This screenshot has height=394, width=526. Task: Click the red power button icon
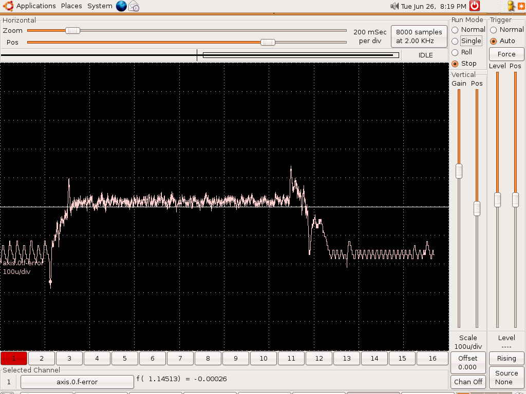coord(474,6)
